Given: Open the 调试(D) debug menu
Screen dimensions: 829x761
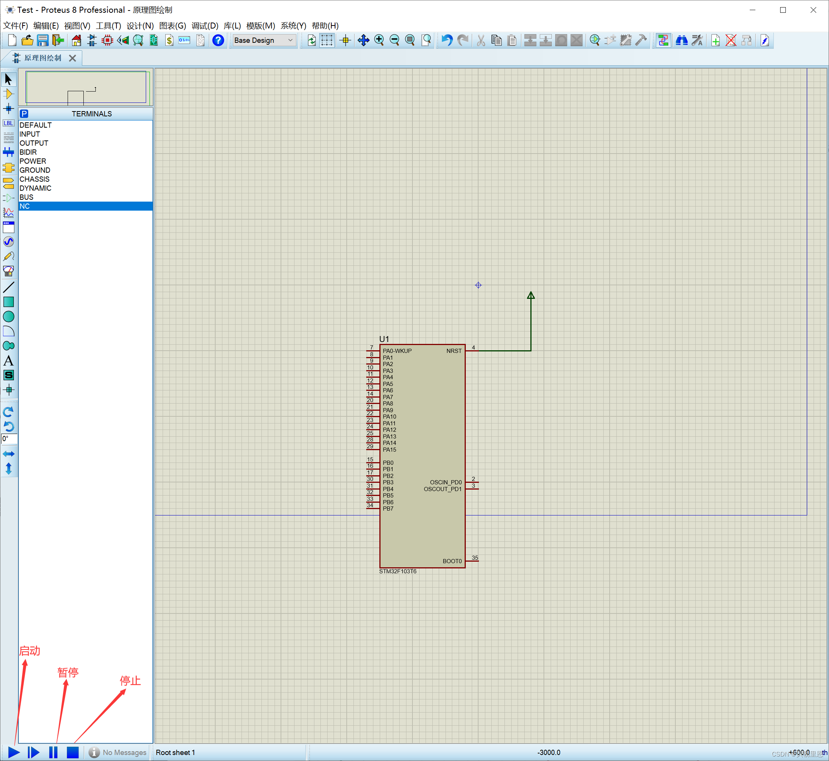Looking at the screenshot, I should click(x=205, y=26).
